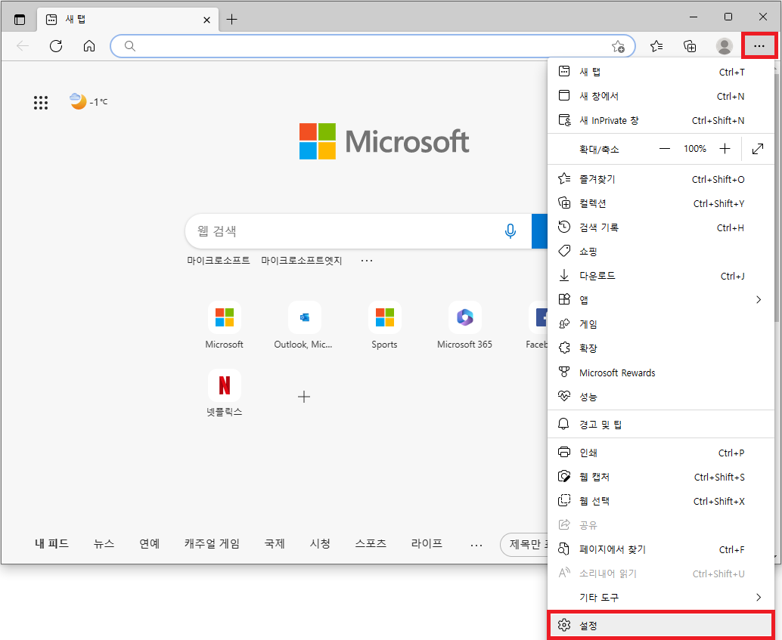Open 새 InPrivate 창 from menu
This screenshot has width=782, height=640.
(660, 120)
